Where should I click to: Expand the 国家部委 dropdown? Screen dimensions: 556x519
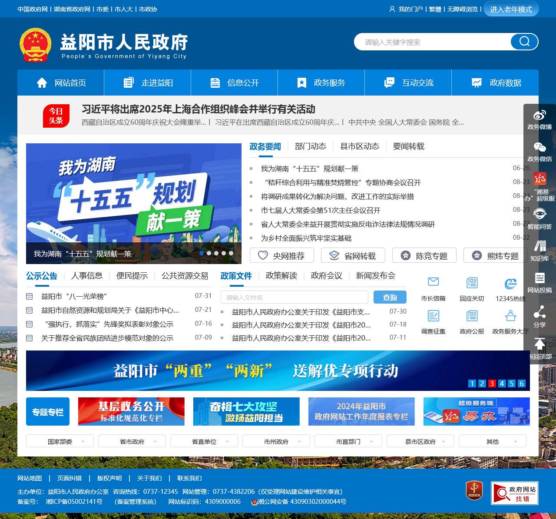60,441
